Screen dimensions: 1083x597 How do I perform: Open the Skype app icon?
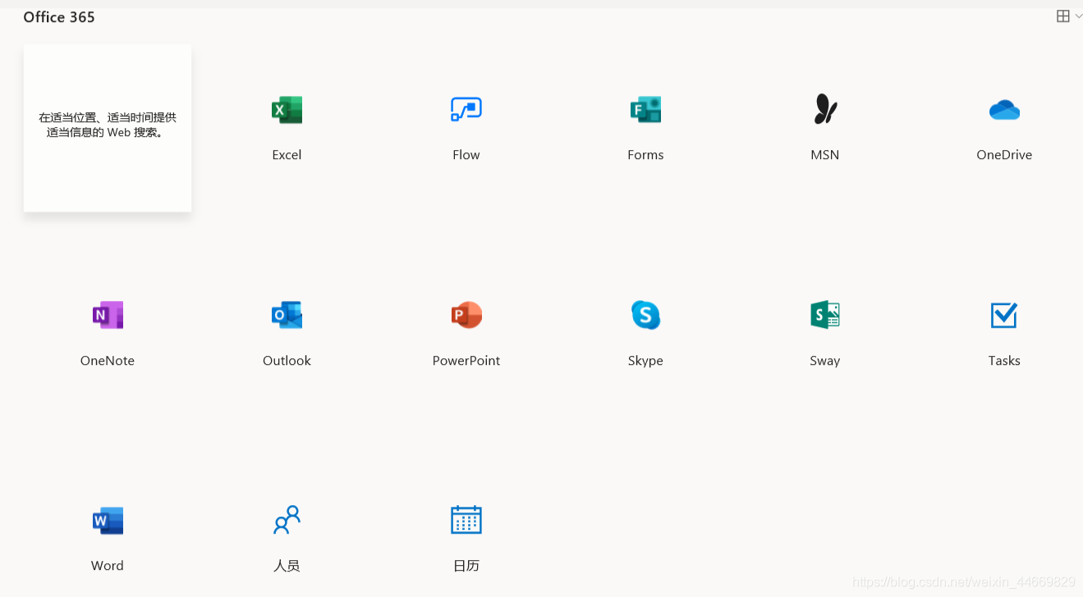[645, 315]
